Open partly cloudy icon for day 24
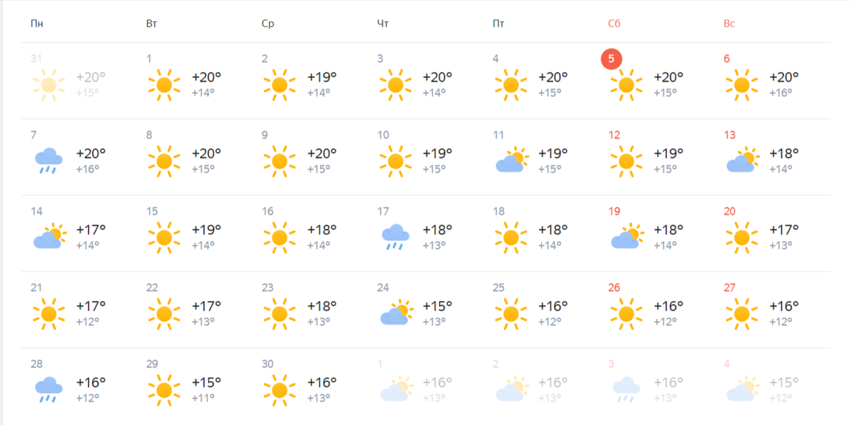The image size is (850, 425). pos(395,313)
